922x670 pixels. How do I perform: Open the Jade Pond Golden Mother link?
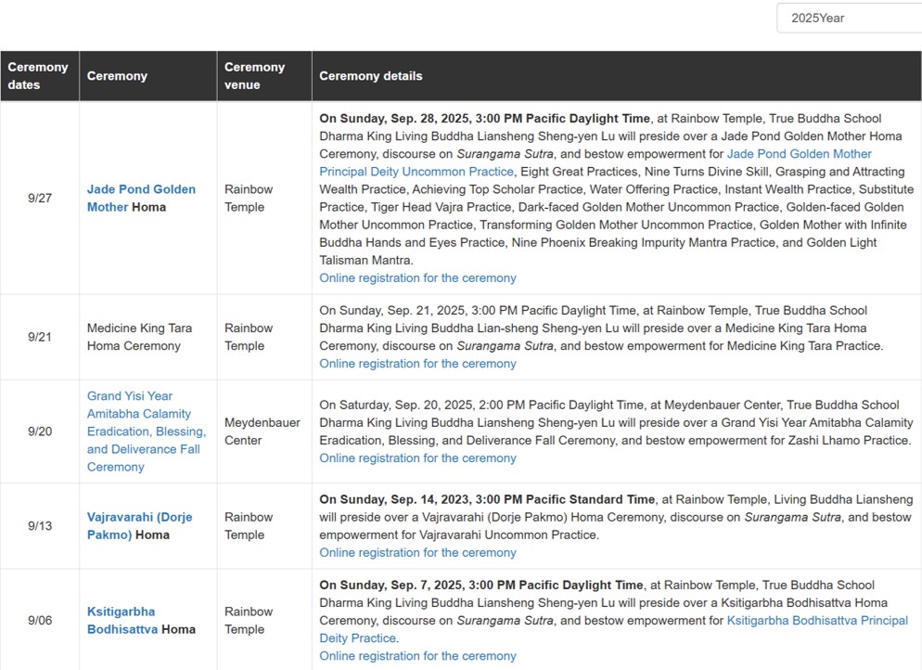(141, 198)
